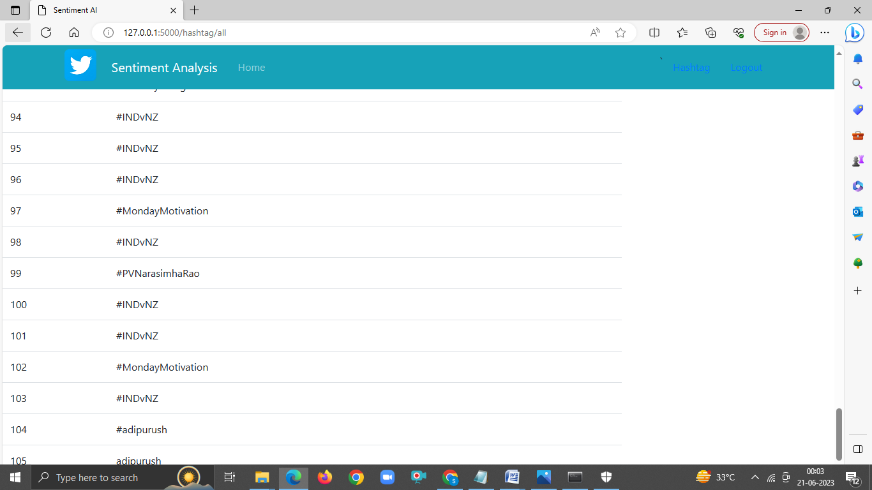Open browser settings via the ellipsis menu
This screenshot has height=490, width=872.
coord(825,33)
